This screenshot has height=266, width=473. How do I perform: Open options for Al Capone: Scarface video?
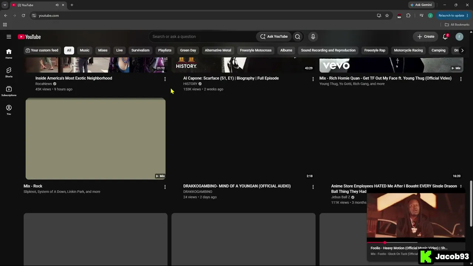pos(313,79)
